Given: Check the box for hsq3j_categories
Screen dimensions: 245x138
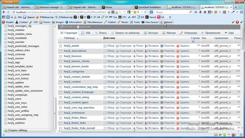Looking at the screenshot, I should tap(60, 72).
